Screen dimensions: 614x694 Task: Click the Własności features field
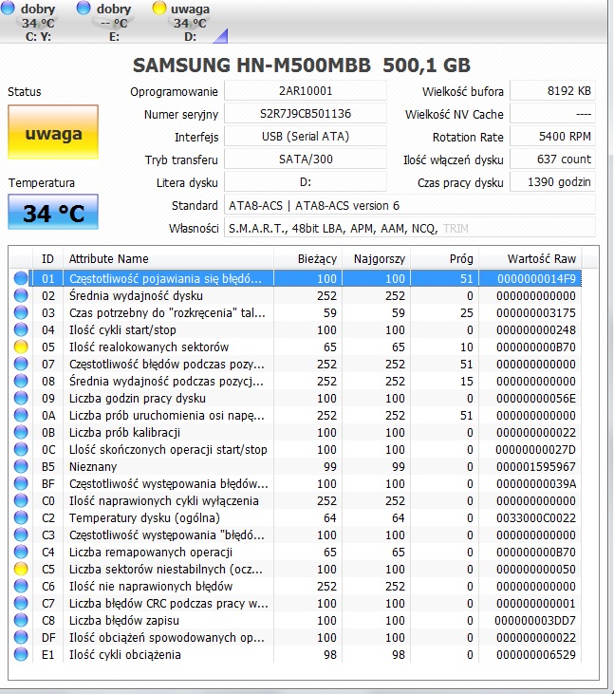point(410,228)
